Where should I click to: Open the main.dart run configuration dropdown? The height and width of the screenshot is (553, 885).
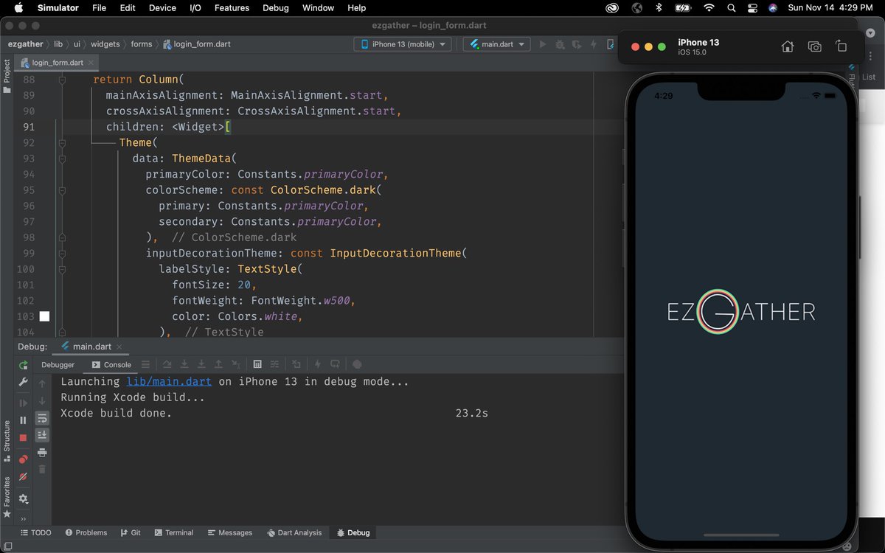click(497, 44)
